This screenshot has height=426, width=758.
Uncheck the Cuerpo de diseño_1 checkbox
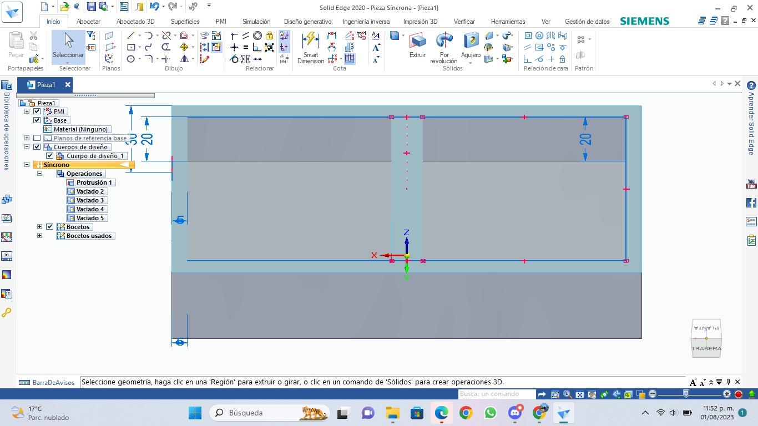50,156
